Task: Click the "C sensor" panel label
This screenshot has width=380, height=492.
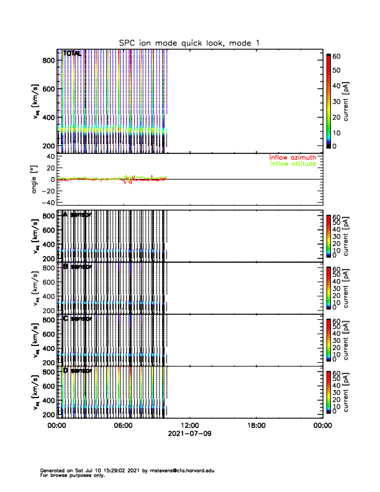Action: tap(77, 318)
